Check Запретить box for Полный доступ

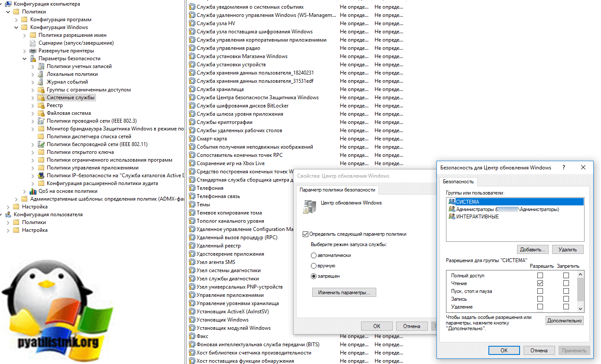pos(566,276)
